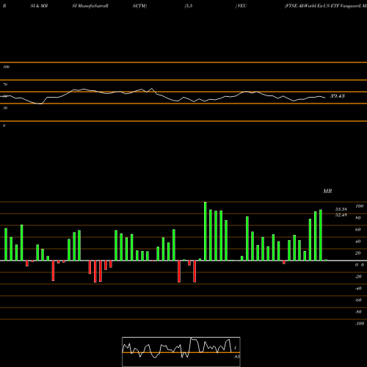Click the MR axis label 40
This screenshot has width=367, height=367.
click(358, 241)
